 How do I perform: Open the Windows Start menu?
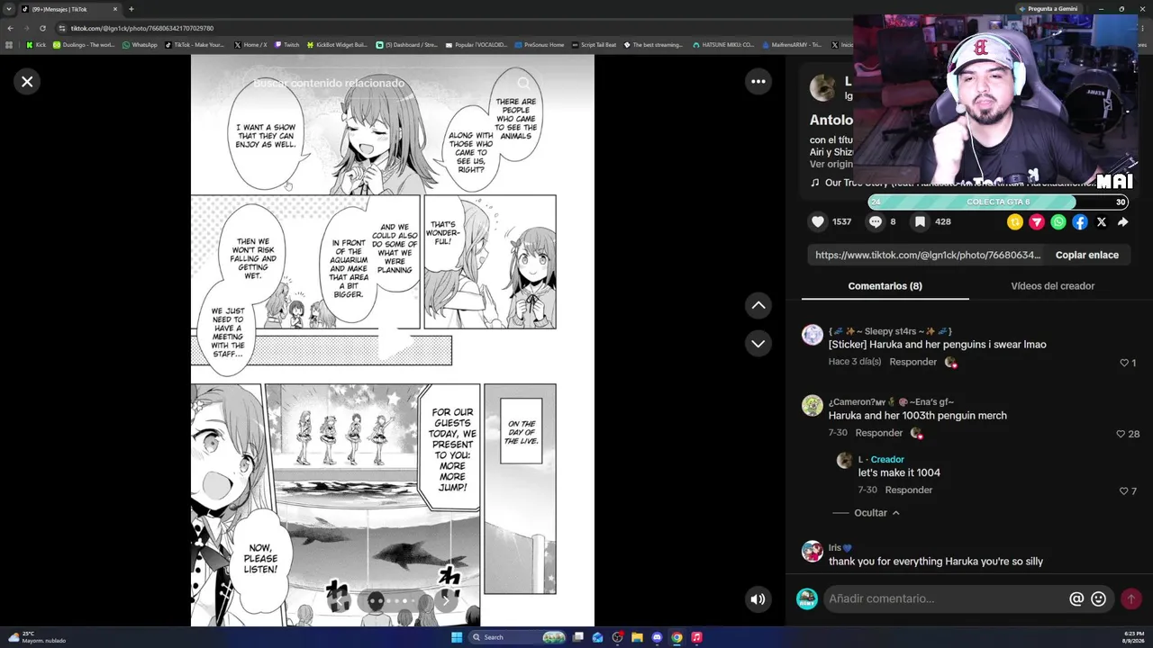[457, 637]
